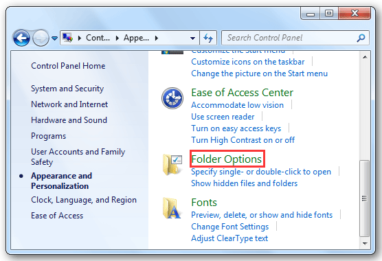The image size is (382, 261).
Task: Click the Folder Options folder icon
Action: click(x=172, y=164)
